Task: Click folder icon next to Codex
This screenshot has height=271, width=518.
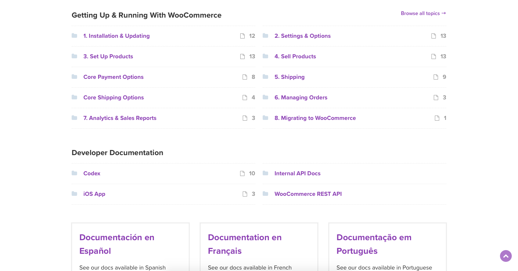Action: point(75,173)
